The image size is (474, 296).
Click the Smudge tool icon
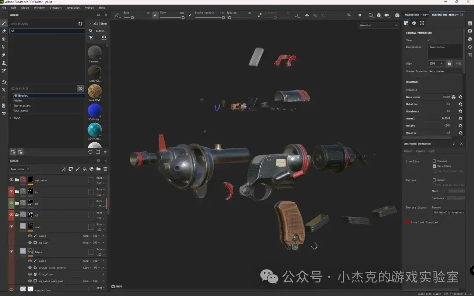coord(4,55)
